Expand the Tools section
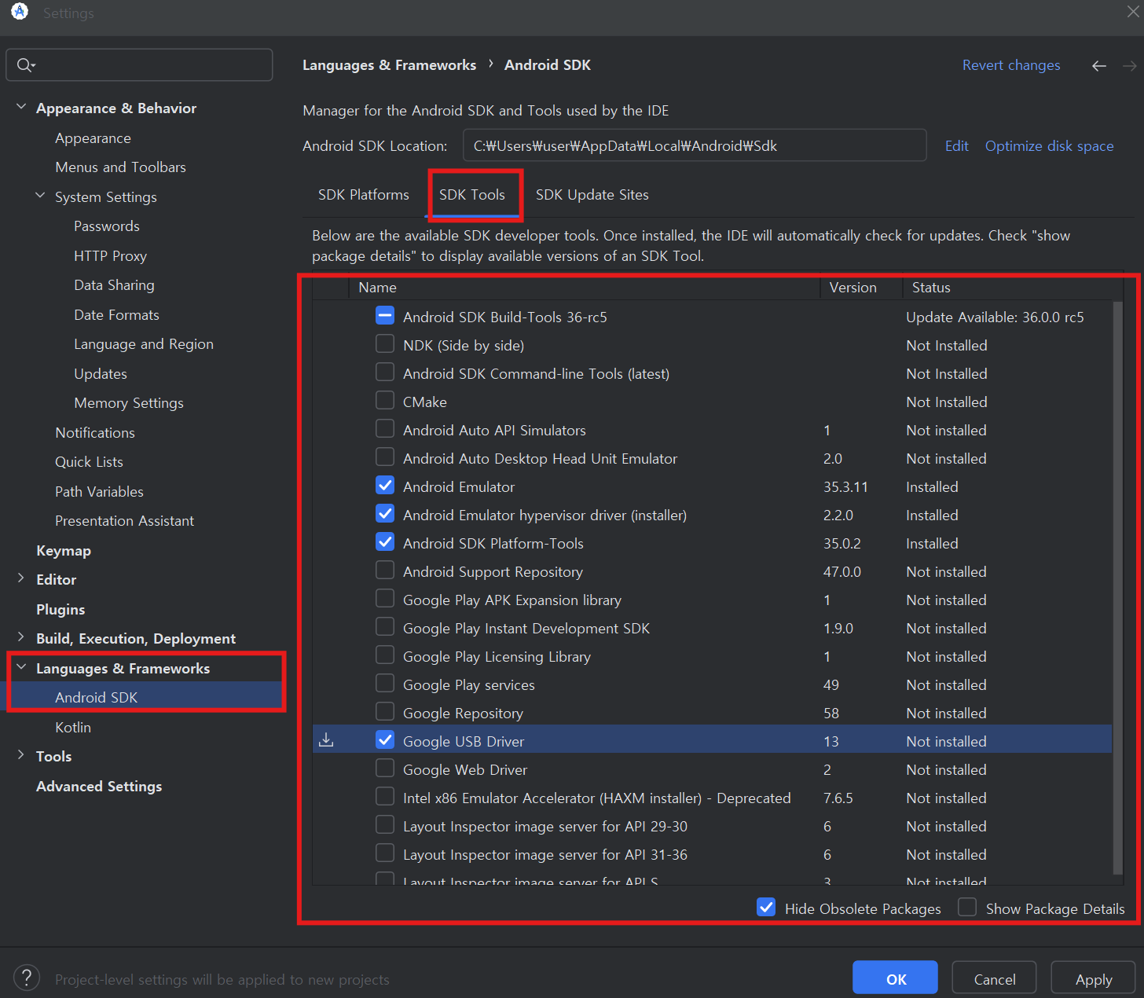Screen dimensions: 1144x998 click(x=21, y=755)
